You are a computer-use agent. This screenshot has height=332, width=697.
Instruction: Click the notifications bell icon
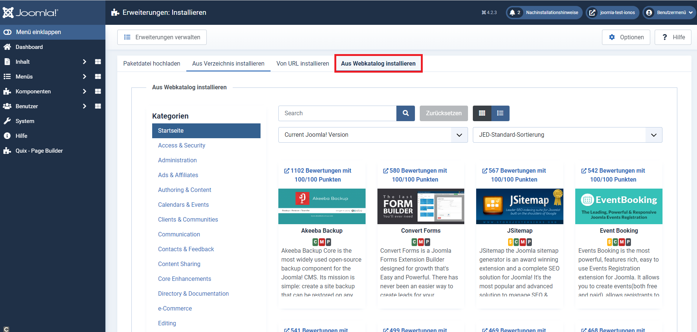coord(512,13)
